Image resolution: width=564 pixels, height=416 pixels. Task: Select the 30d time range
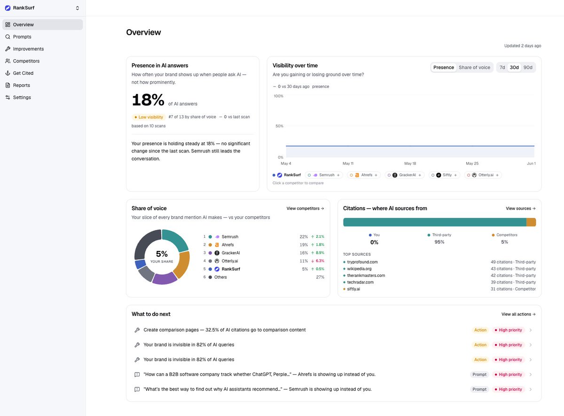[x=515, y=68]
